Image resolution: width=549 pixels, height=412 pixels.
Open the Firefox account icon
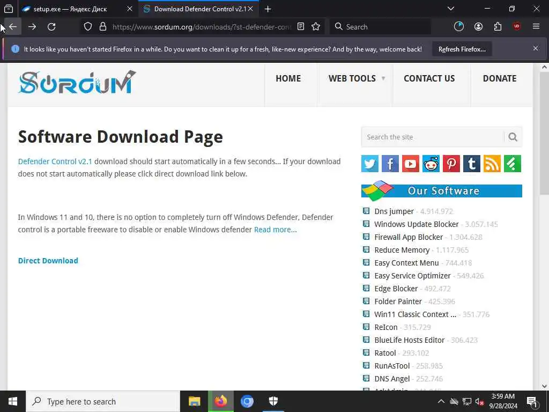(478, 27)
